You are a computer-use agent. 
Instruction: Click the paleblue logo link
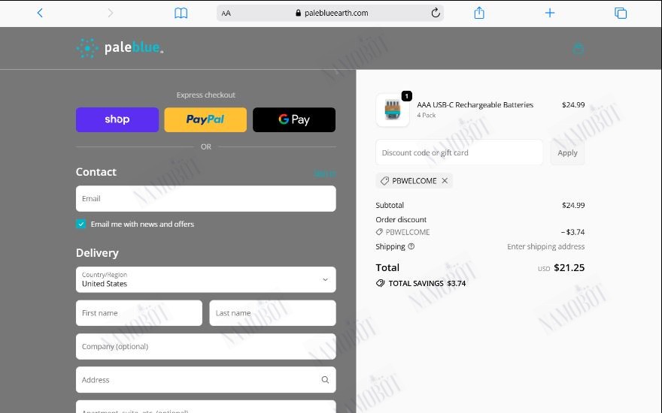(120, 48)
